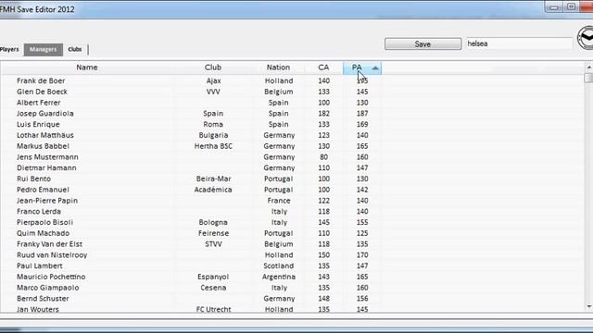Sort by the Name column header

87,68
